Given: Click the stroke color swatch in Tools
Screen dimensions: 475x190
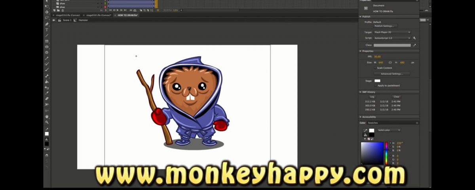Looking at the screenshot, I should coord(47,134).
